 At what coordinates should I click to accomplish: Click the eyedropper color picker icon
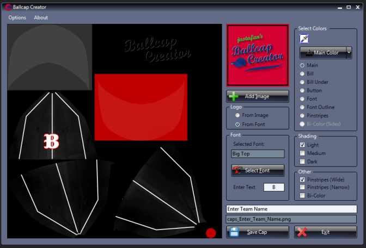[x=304, y=39]
